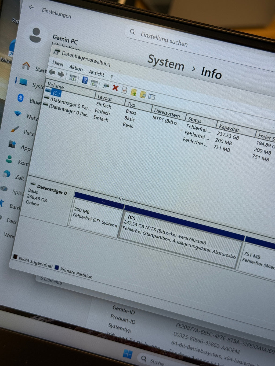The height and width of the screenshot is (366, 275).
Task: Sort volumes by the Kapazität column header
Action: pyautogui.click(x=229, y=128)
